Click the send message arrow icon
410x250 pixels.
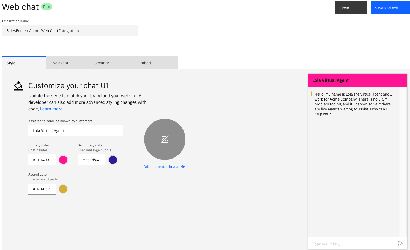point(400,243)
